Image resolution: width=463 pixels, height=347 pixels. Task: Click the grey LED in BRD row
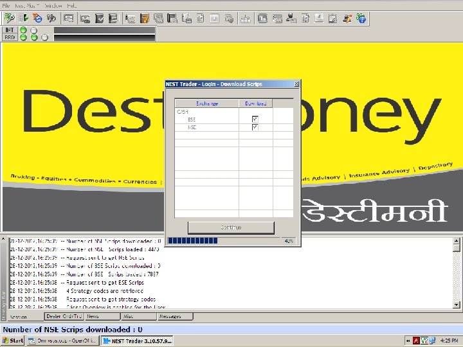click(44, 37)
